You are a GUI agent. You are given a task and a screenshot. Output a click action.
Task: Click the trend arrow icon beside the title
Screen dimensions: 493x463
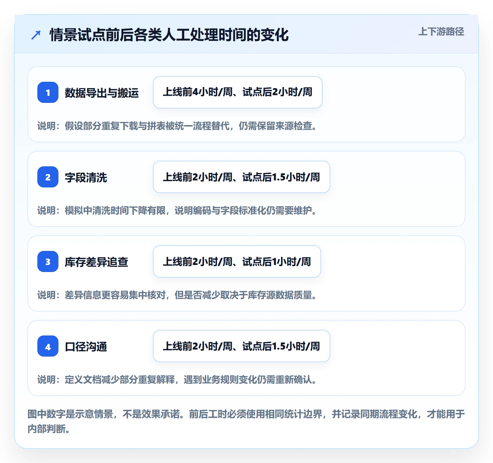click(x=36, y=35)
